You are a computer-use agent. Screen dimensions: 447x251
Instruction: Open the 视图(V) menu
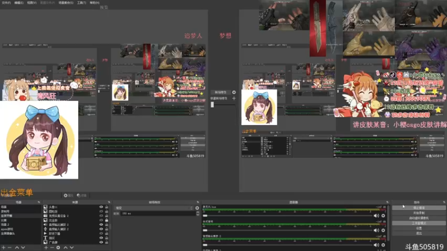32,3
